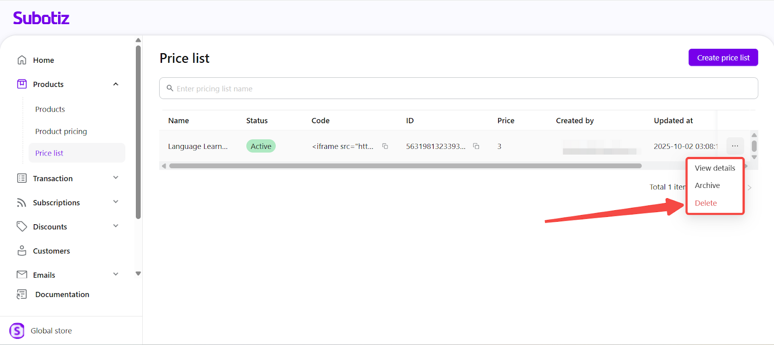Copy the price list ID

(476, 146)
